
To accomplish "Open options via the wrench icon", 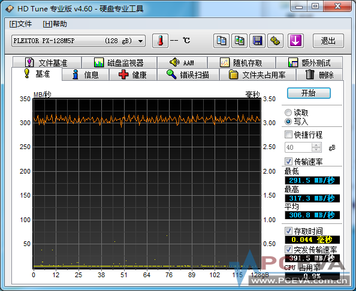I will (275, 41).
